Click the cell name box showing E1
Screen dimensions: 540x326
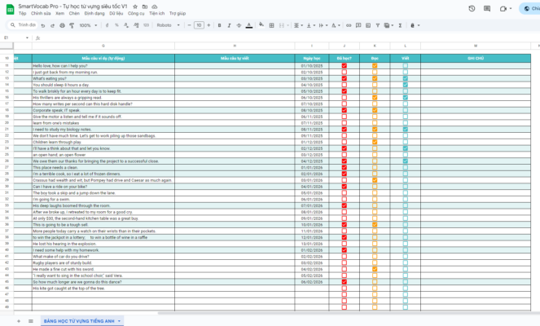point(12,37)
